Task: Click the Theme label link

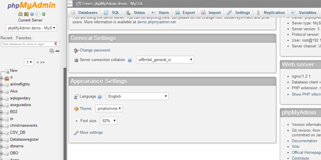Action: click(x=85, y=108)
